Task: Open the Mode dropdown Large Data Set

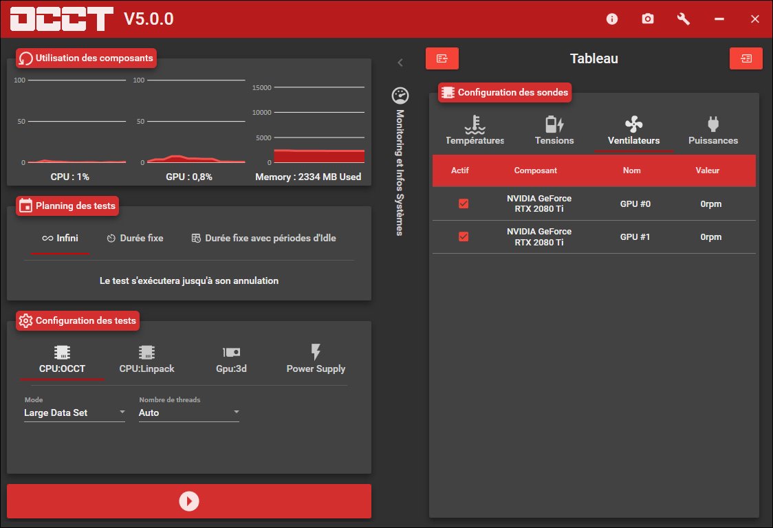Action: [x=74, y=412]
